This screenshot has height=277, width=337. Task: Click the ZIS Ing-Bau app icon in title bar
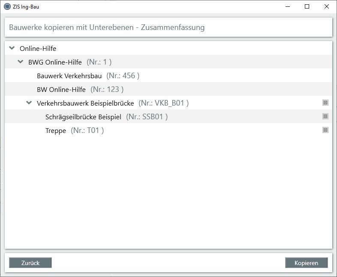7,6
